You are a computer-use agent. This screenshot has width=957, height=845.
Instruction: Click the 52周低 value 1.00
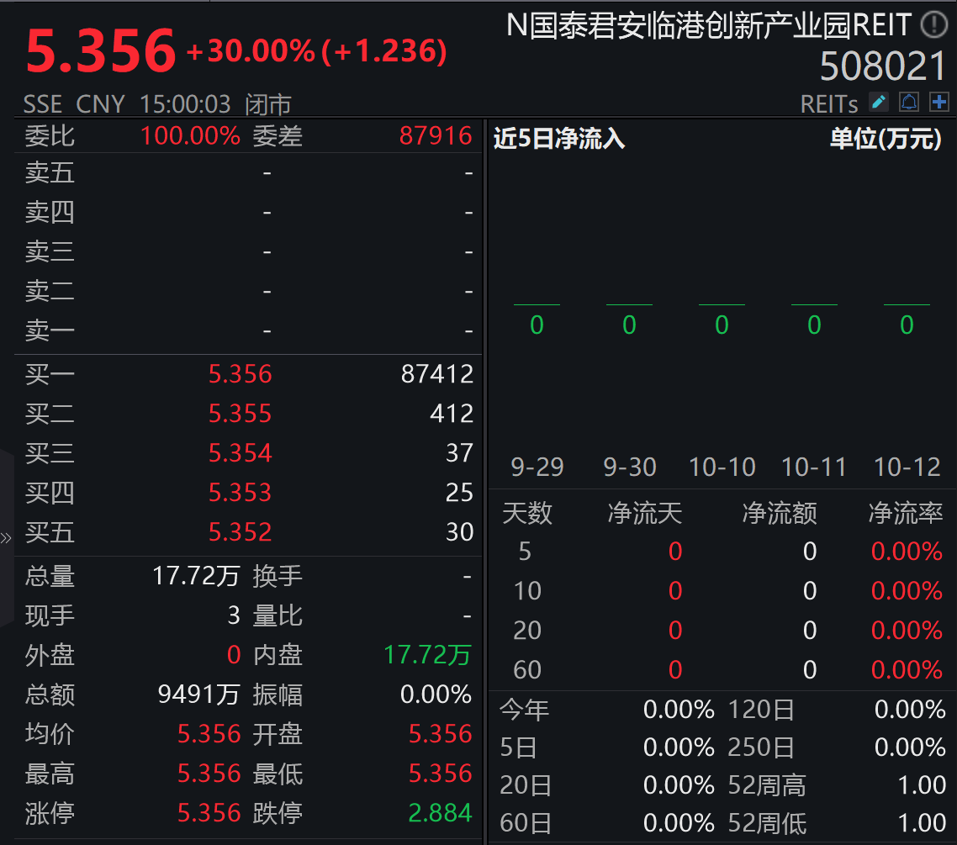(922, 823)
